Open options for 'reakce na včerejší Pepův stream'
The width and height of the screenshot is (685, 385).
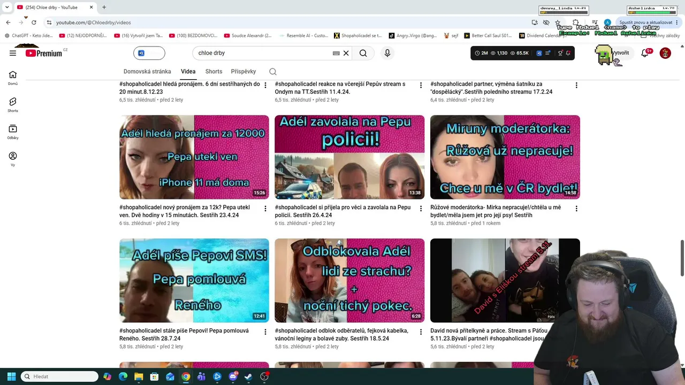pyautogui.click(x=421, y=85)
